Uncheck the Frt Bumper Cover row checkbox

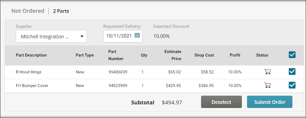point(292,85)
